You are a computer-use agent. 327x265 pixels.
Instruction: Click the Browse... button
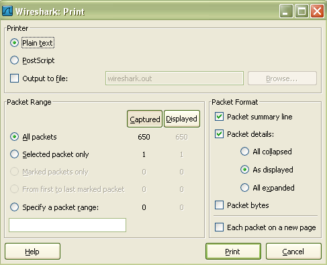coord(282,78)
